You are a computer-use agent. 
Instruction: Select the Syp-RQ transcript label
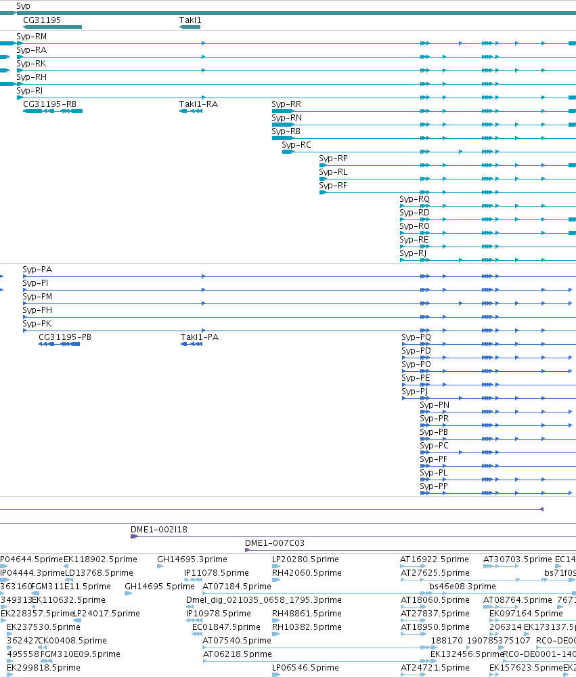pyautogui.click(x=414, y=199)
